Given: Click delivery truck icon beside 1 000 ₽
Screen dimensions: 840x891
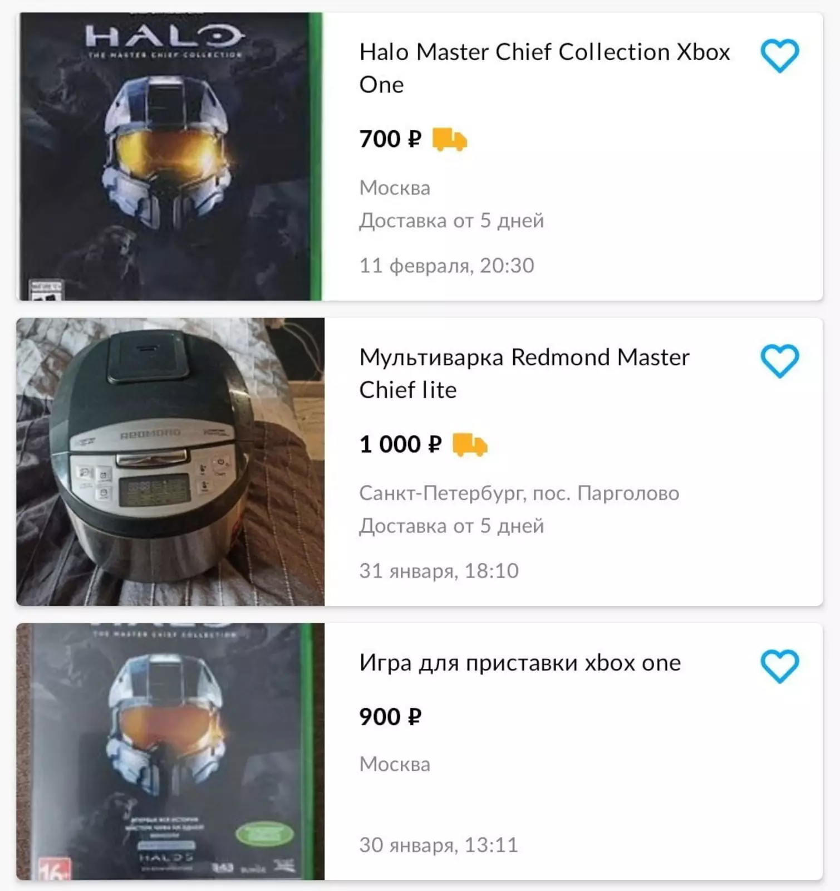Looking at the screenshot, I should [x=470, y=444].
